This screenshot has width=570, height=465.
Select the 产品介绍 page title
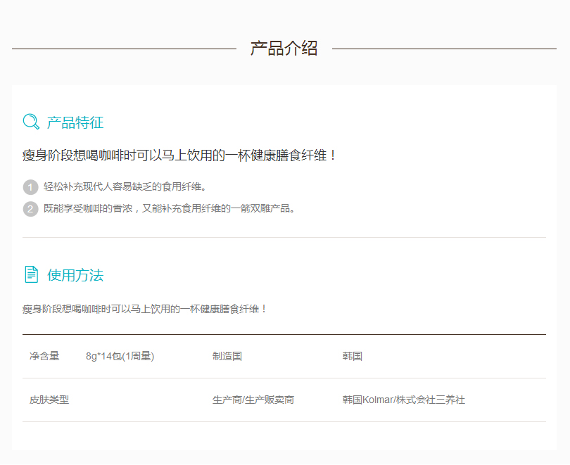[x=284, y=49]
